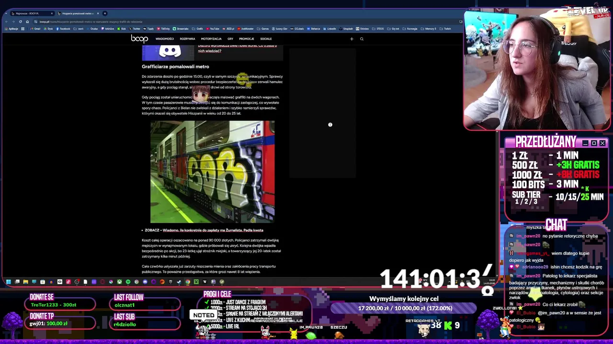This screenshot has width=613, height=344.
Task: Open Minecraft from the taskbar
Action: pos(196,282)
